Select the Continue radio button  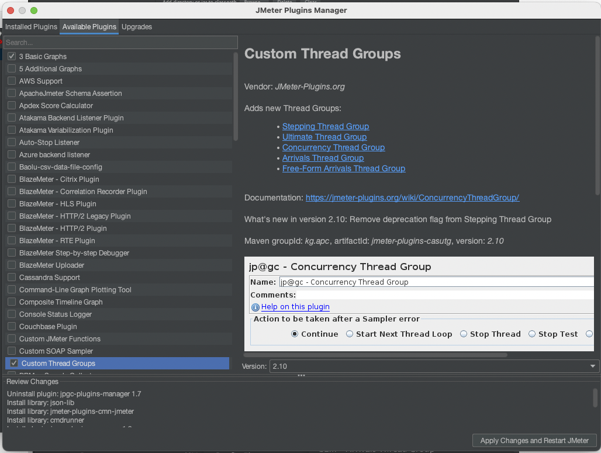[x=295, y=334]
